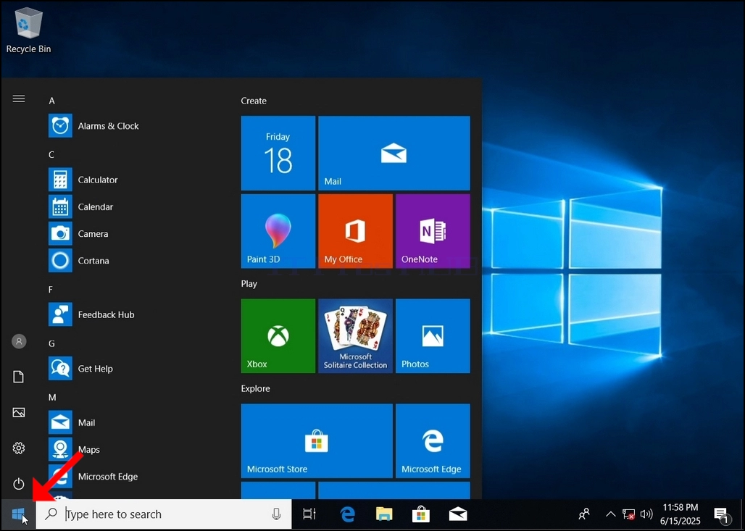Open the Microsoft Store tile
This screenshot has height=531, width=745.
tap(317, 440)
